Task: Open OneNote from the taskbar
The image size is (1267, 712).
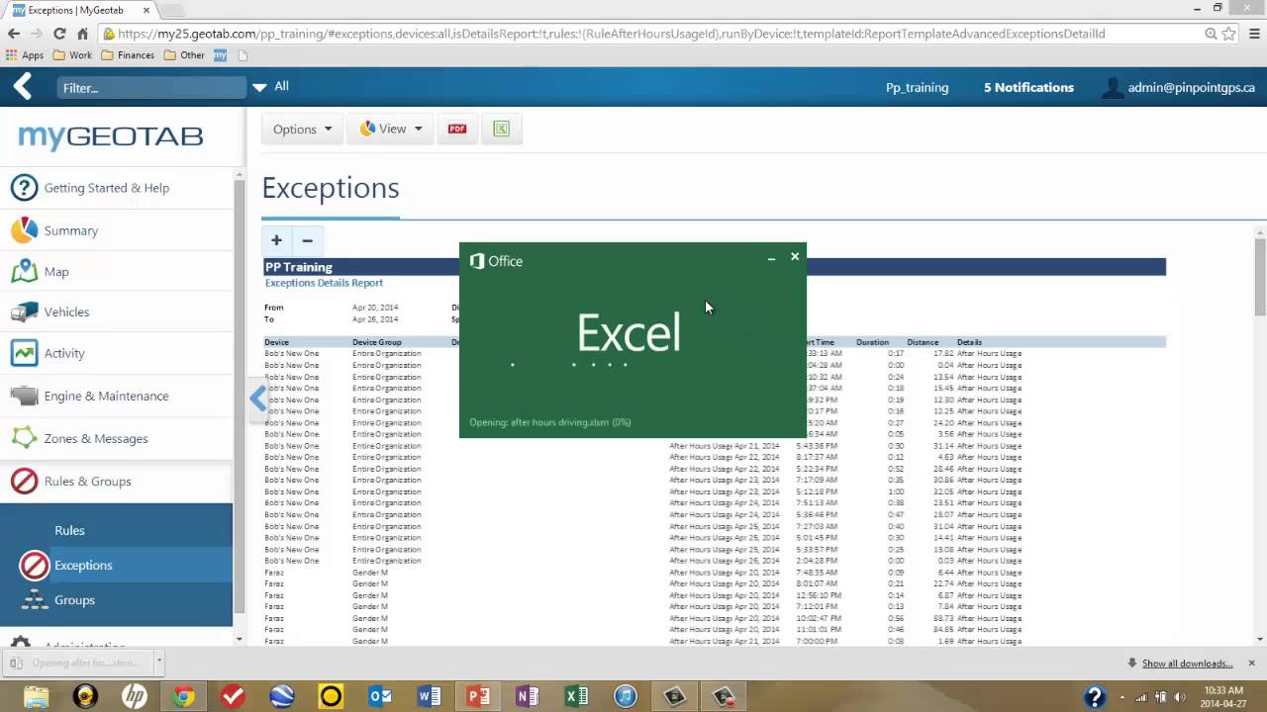Action: tap(528, 697)
